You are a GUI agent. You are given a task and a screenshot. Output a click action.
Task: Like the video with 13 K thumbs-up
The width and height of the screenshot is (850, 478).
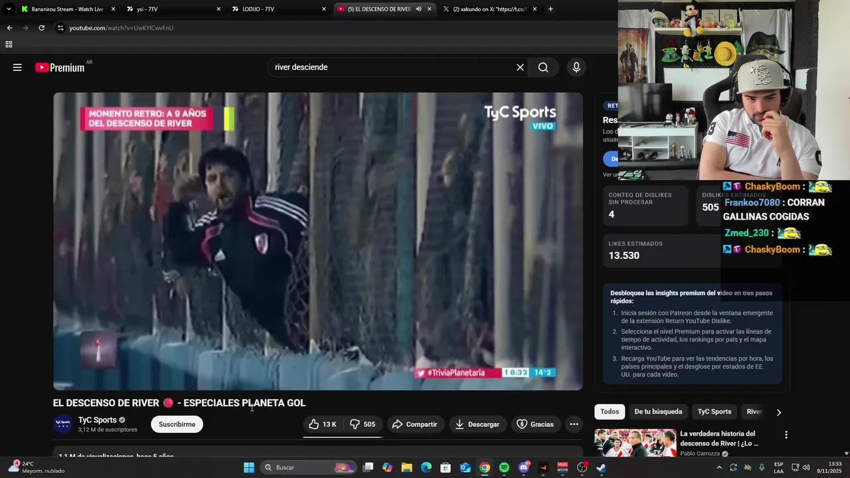coord(323,424)
